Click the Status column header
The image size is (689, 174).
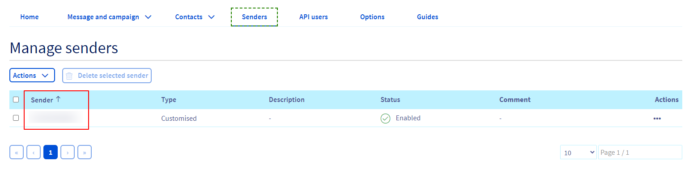[390, 100]
